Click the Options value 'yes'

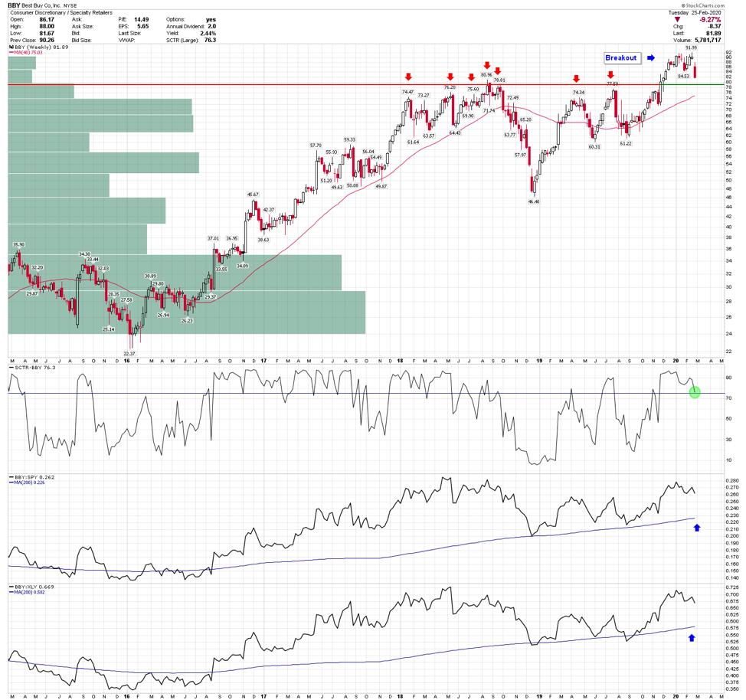[x=211, y=19]
